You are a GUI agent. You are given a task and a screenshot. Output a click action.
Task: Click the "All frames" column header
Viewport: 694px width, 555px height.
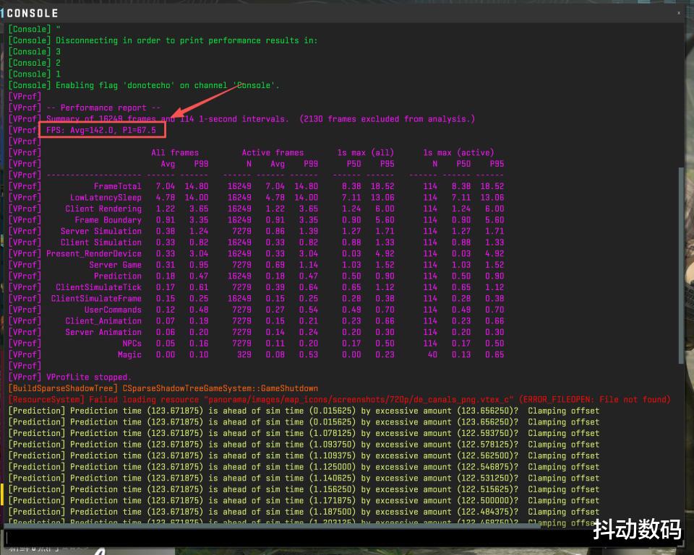174,152
